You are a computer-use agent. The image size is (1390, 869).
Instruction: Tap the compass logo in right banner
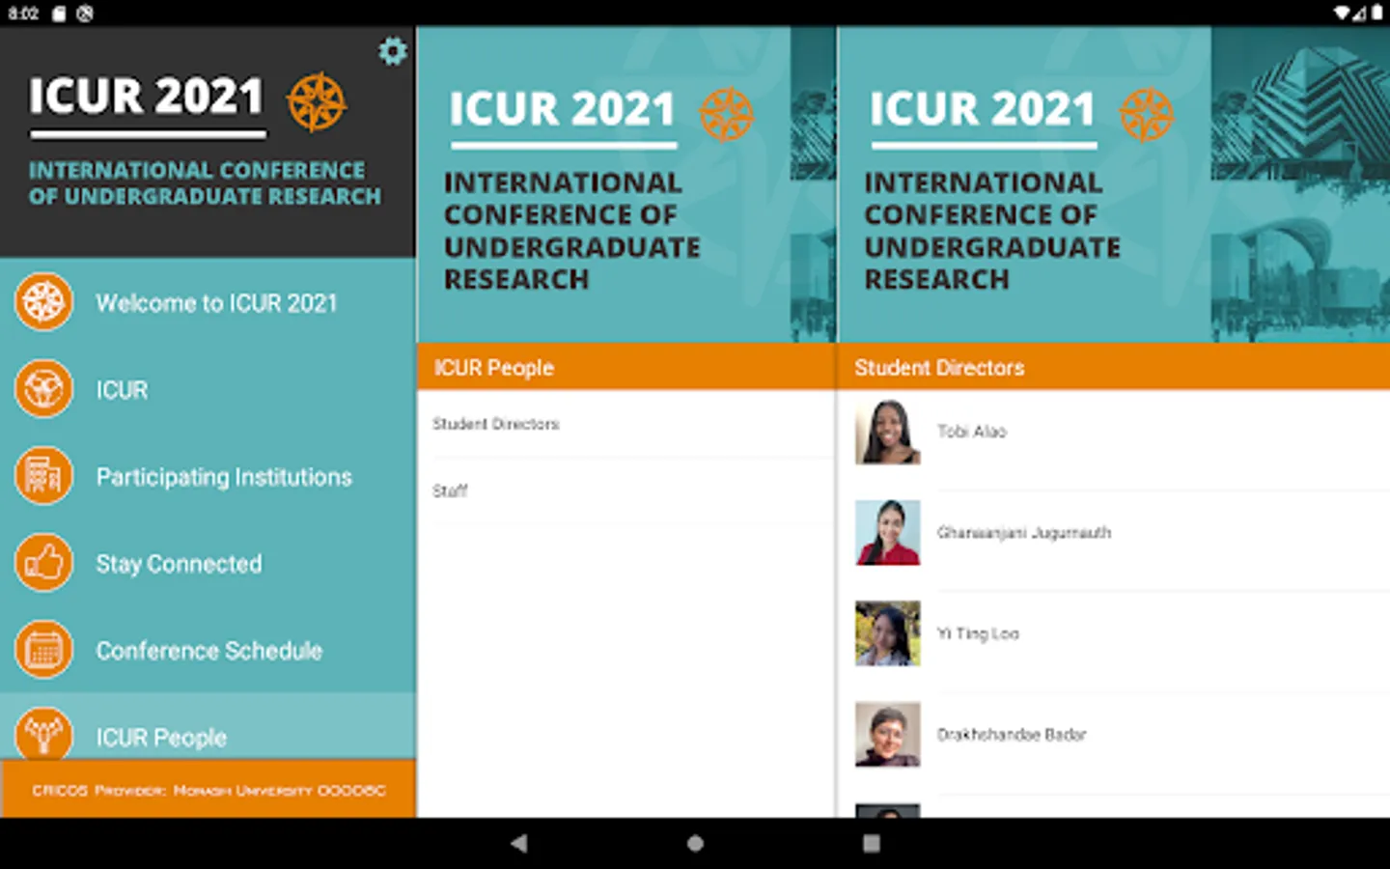coord(1147,114)
